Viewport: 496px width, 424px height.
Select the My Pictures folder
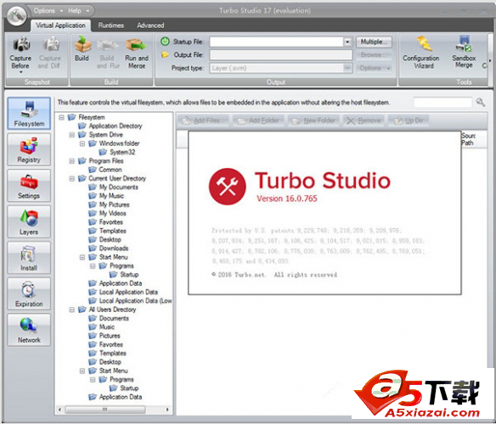click(109, 204)
